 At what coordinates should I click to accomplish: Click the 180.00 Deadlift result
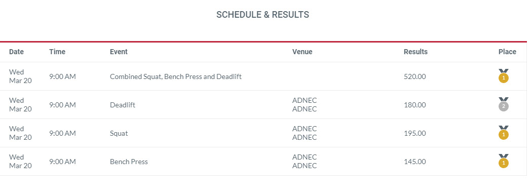coord(414,105)
